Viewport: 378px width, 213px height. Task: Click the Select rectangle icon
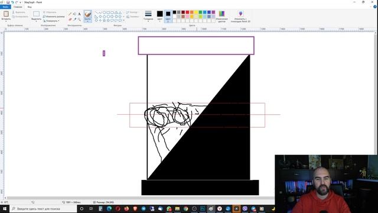[37, 14]
